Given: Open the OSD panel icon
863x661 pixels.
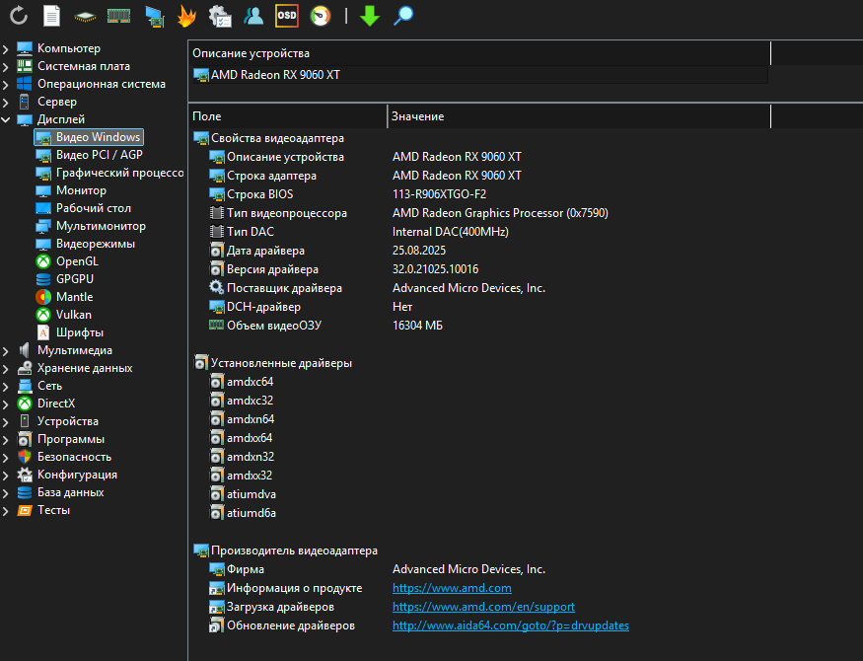Looking at the screenshot, I should [286, 16].
